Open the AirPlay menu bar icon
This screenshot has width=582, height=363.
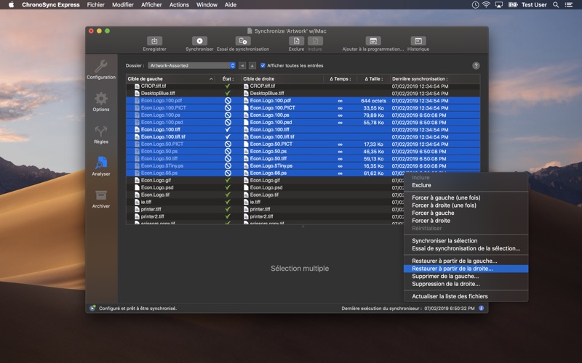499,5
